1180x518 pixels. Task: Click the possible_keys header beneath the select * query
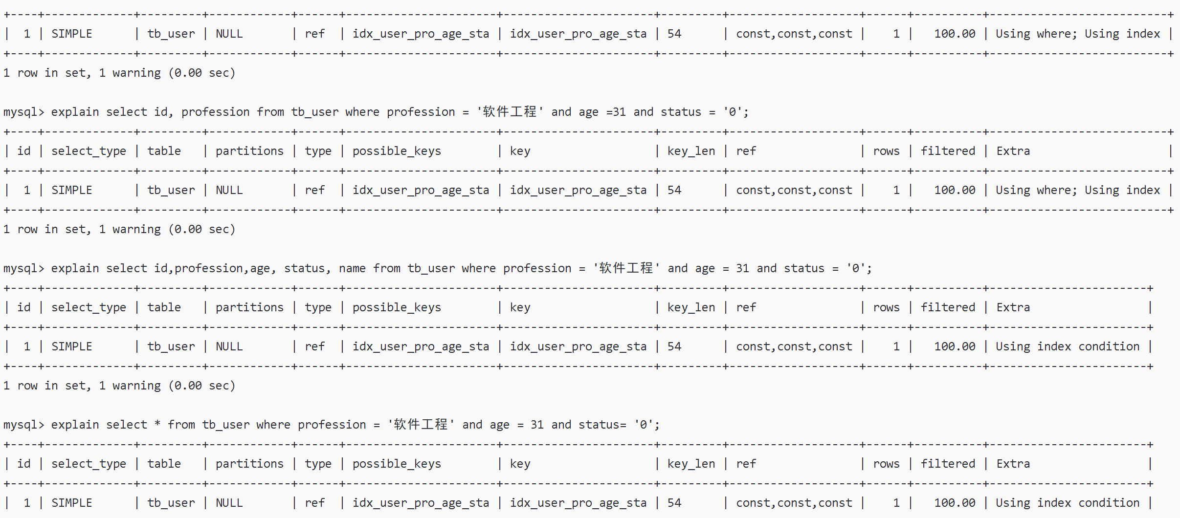coord(397,464)
